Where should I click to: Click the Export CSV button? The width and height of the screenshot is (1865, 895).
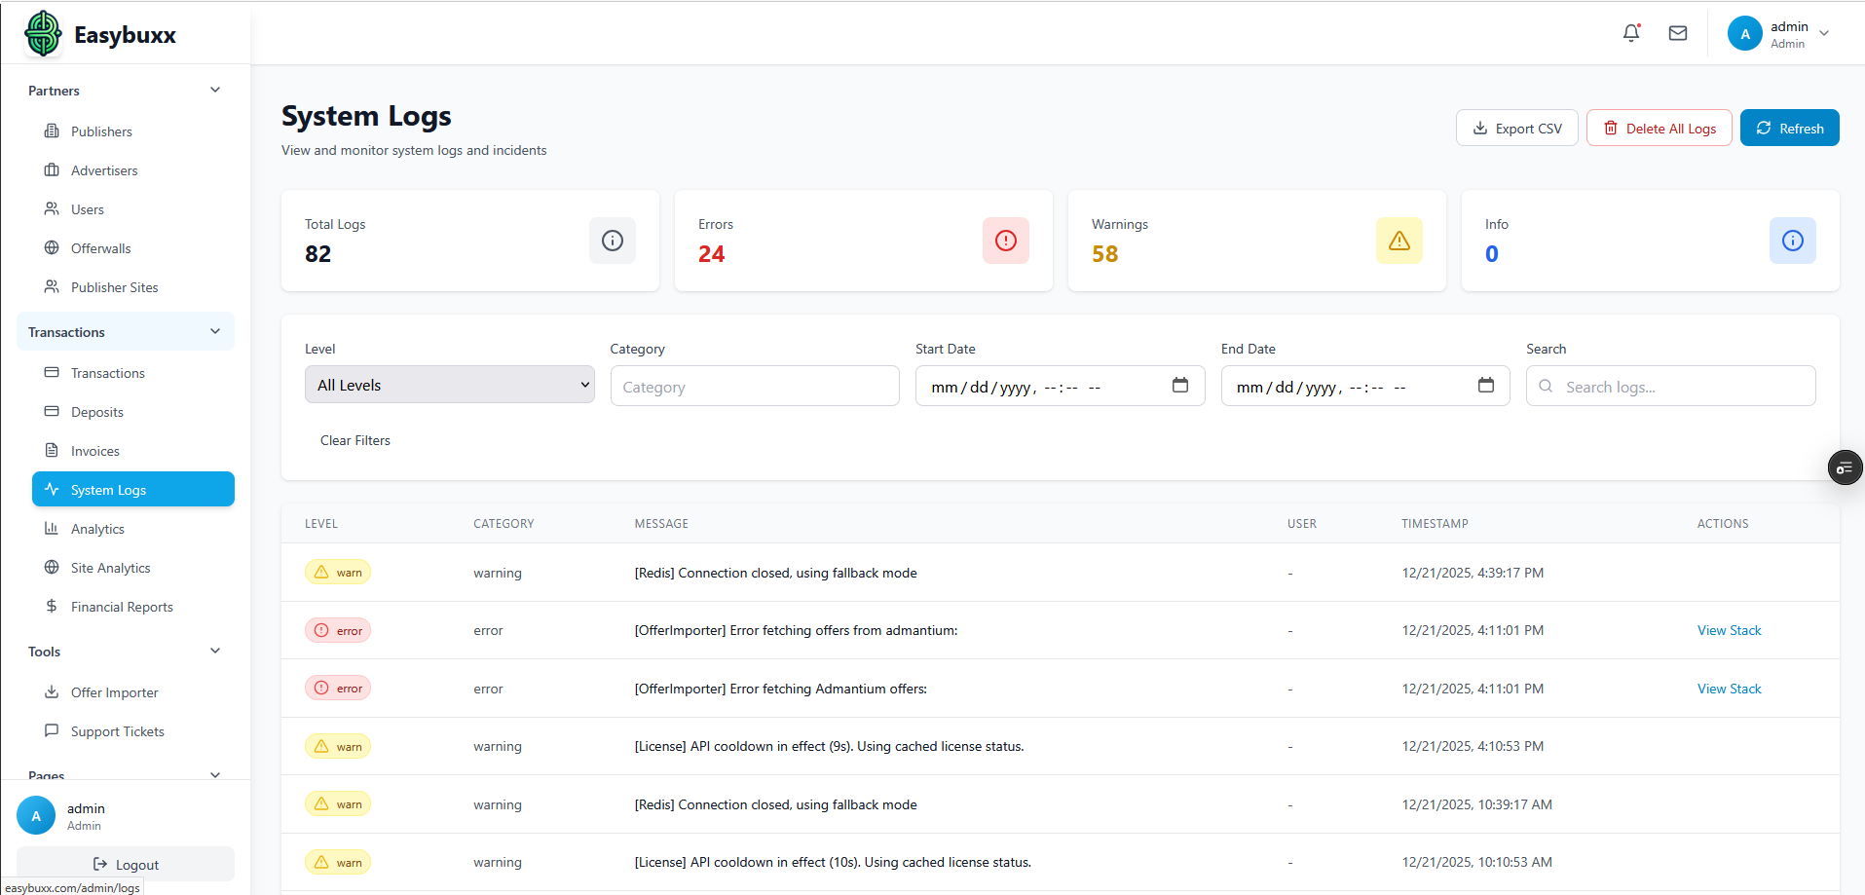point(1516,129)
